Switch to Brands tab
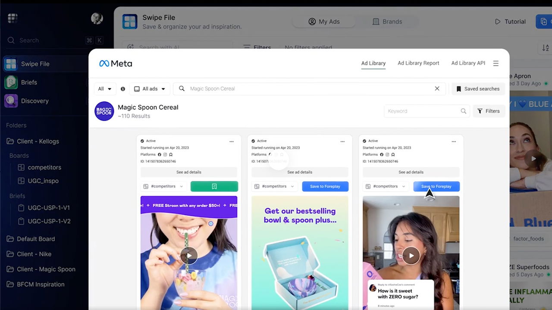 387,22
